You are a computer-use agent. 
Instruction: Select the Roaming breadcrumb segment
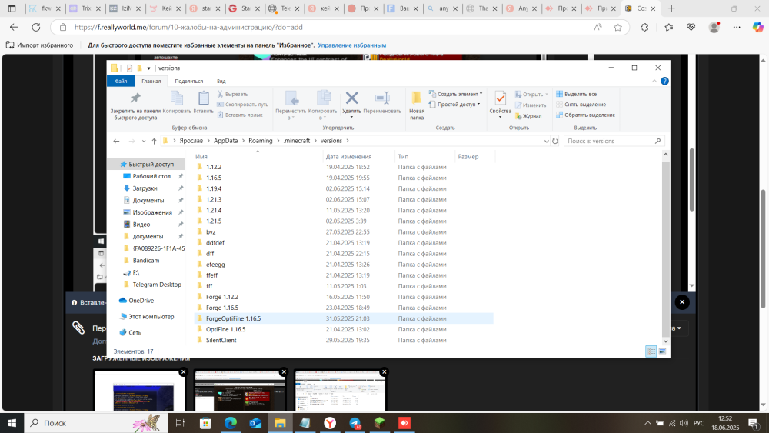pyautogui.click(x=261, y=141)
